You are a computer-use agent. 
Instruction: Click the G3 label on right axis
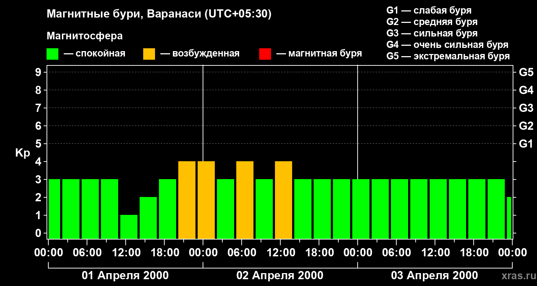click(x=526, y=108)
